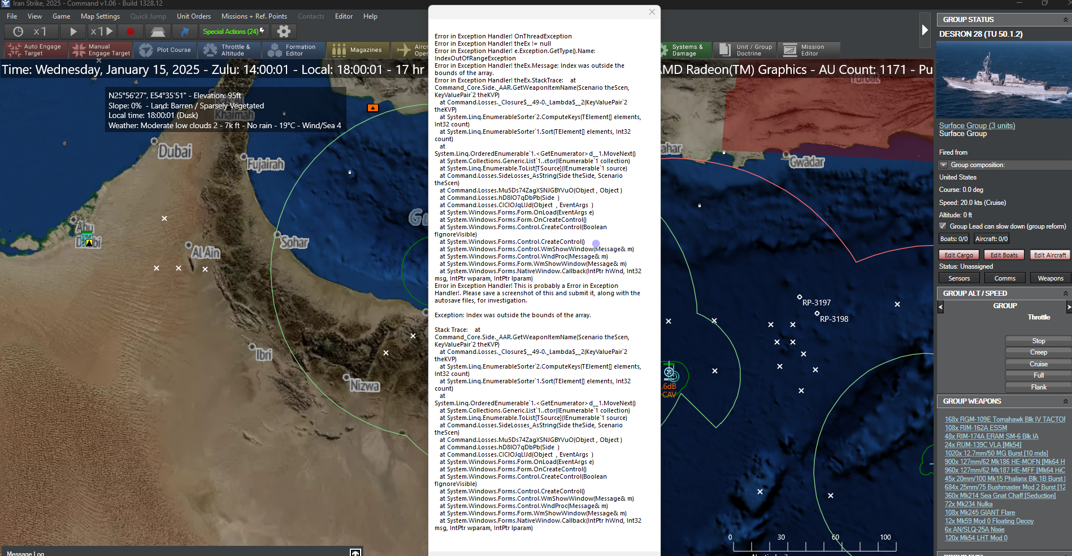Collapse the GROUP ALT / SPEED panel
The height and width of the screenshot is (556, 1072).
[1065, 294]
